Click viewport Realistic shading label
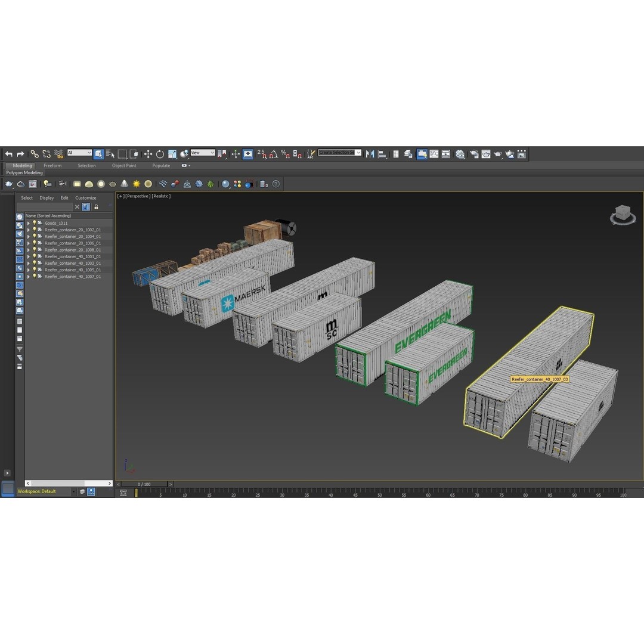 pyautogui.click(x=161, y=196)
